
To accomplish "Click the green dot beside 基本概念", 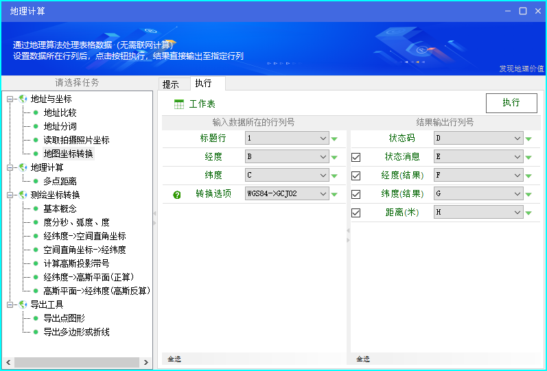I will point(36,208).
